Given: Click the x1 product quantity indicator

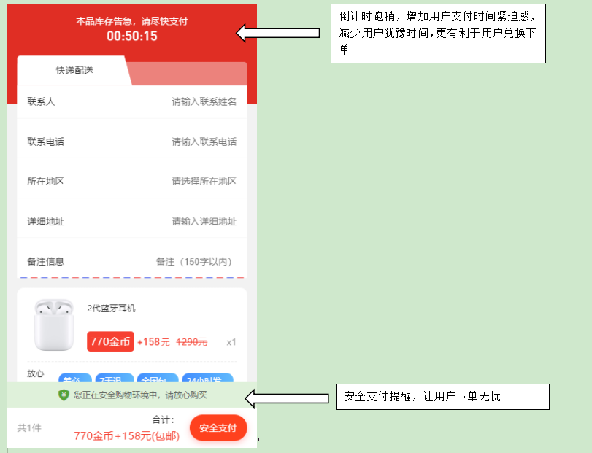Looking at the screenshot, I should [x=231, y=341].
